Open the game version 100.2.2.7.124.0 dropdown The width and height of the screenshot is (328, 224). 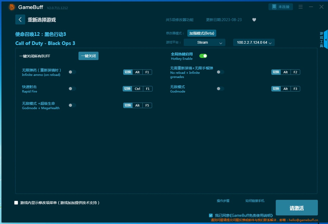click(254, 42)
